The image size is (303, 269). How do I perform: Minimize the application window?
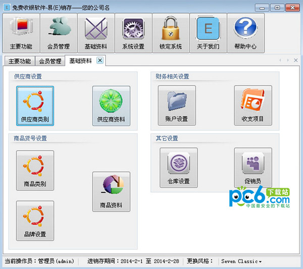[x=262, y=8]
